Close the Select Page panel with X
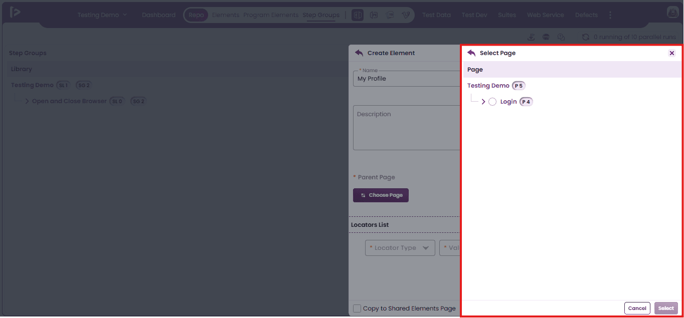The image size is (684, 318). click(x=672, y=53)
